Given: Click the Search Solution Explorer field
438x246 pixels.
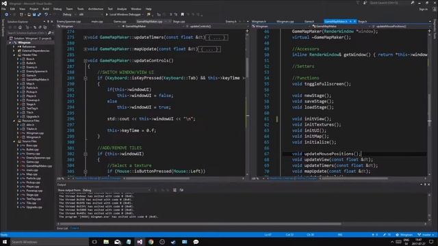Looking at the screenshot, I should click(27, 33).
